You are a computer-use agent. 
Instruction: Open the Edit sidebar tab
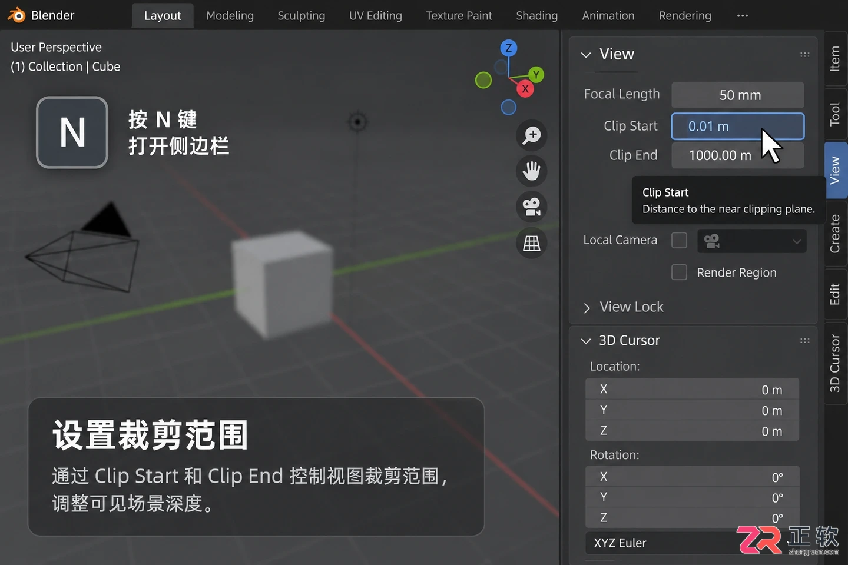point(835,294)
